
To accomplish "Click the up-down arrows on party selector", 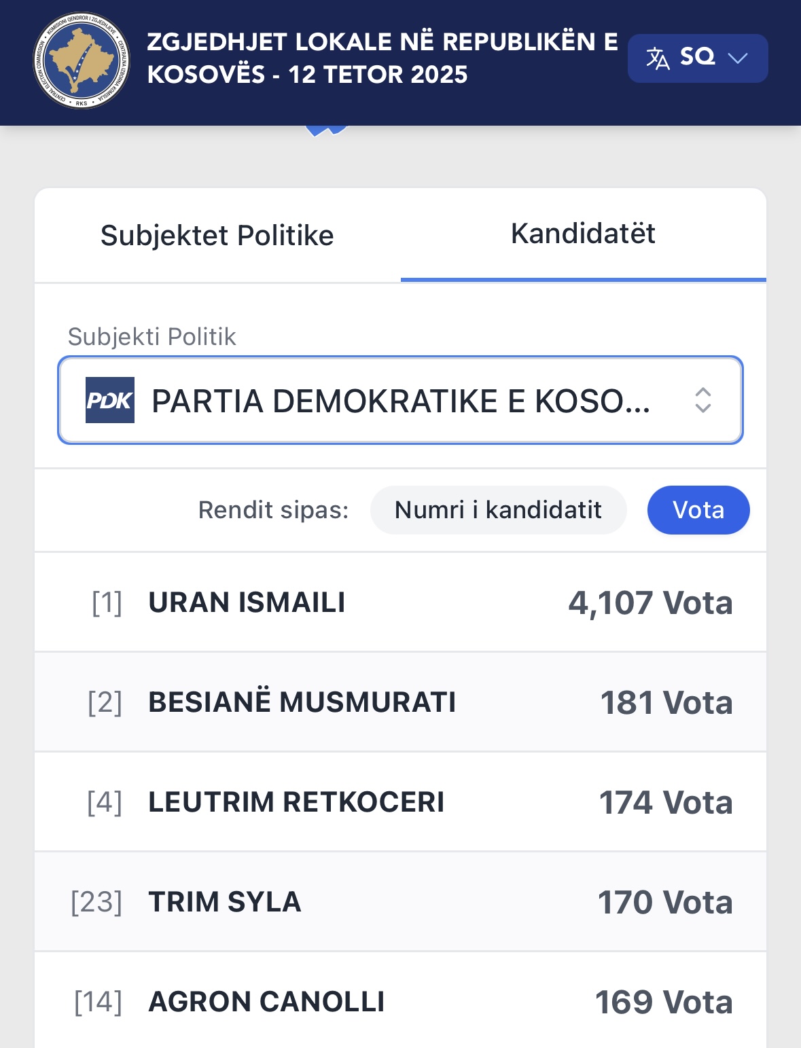I will (x=702, y=400).
